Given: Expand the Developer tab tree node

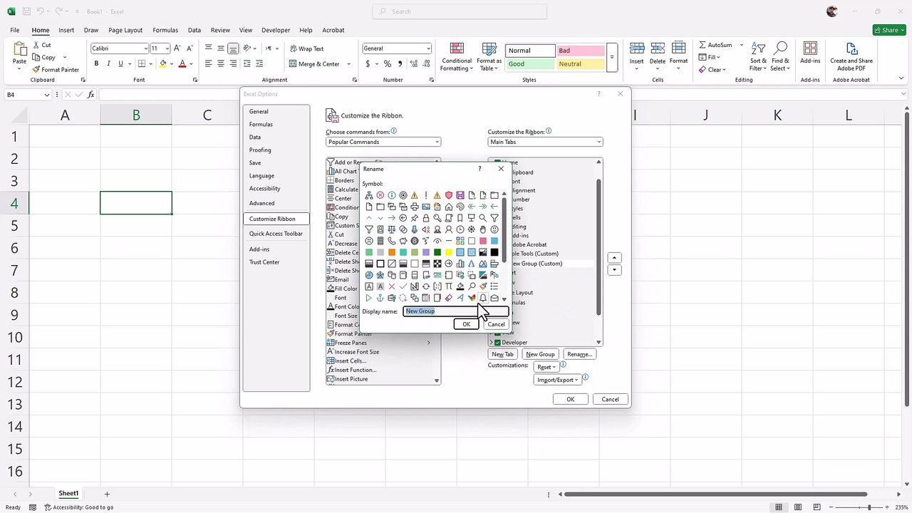Looking at the screenshot, I should tap(490, 343).
